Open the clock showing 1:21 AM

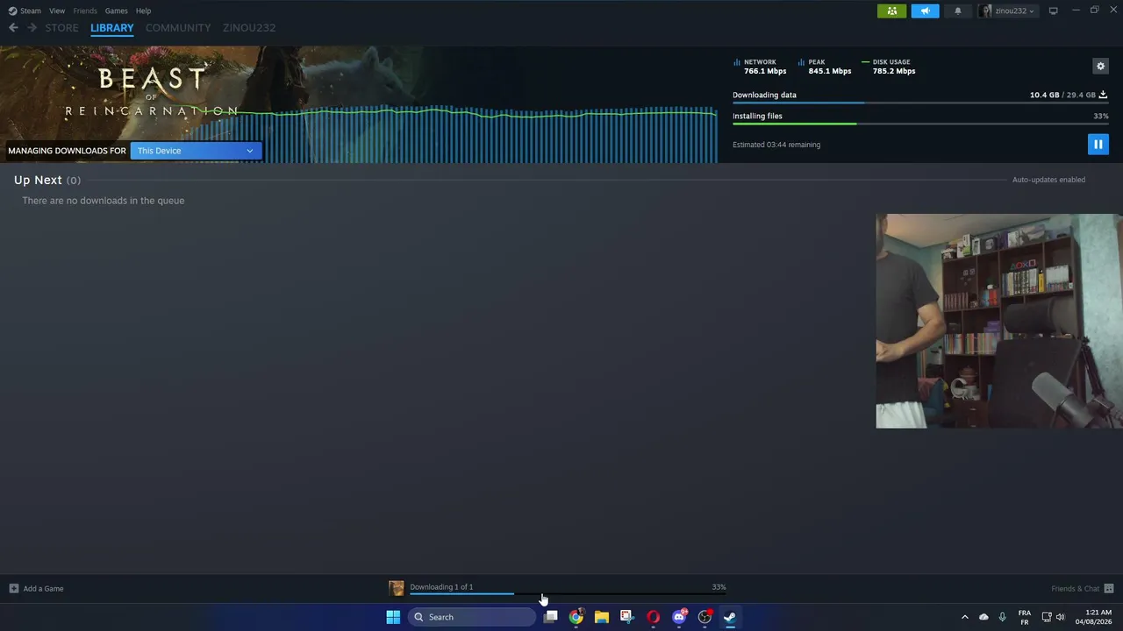point(1095,617)
